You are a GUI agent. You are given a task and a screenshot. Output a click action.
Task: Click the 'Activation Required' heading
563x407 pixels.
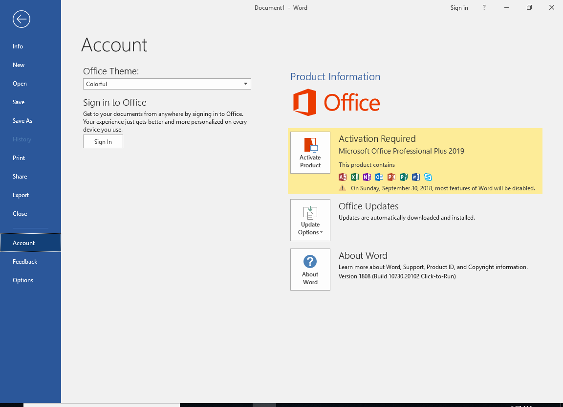(x=377, y=139)
